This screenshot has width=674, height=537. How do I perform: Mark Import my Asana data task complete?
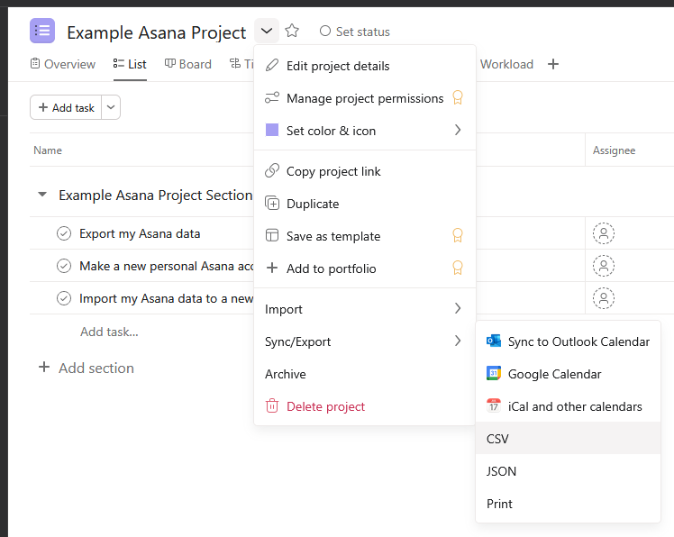coord(64,298)
